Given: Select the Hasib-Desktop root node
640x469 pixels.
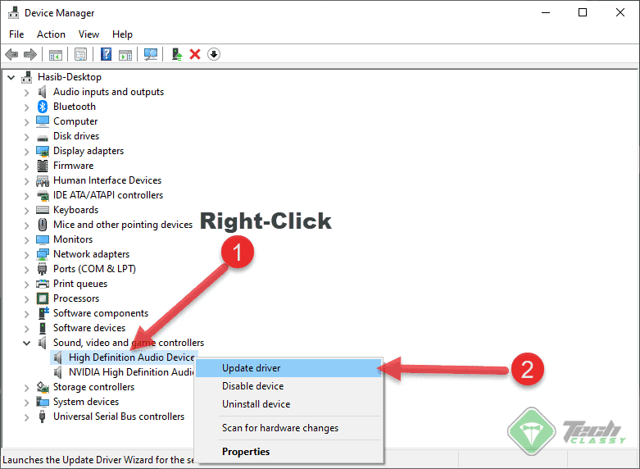Looking at the screenshot, I should click(x=69, y=76).
